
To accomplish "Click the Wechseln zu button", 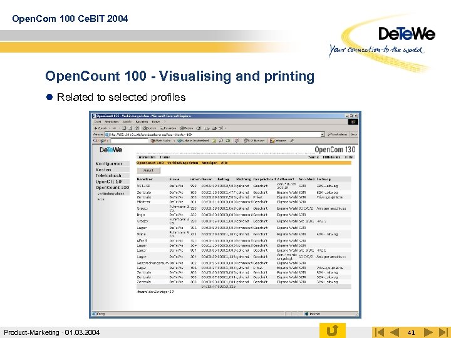I will pos(338,134).
